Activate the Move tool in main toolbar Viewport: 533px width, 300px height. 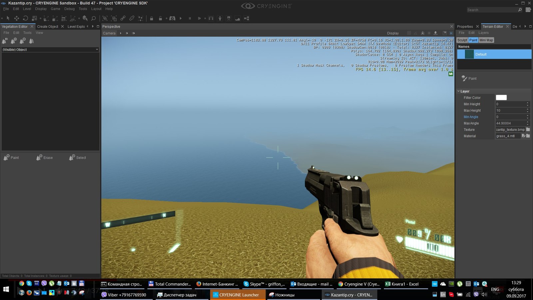click(x=17, y=18)
